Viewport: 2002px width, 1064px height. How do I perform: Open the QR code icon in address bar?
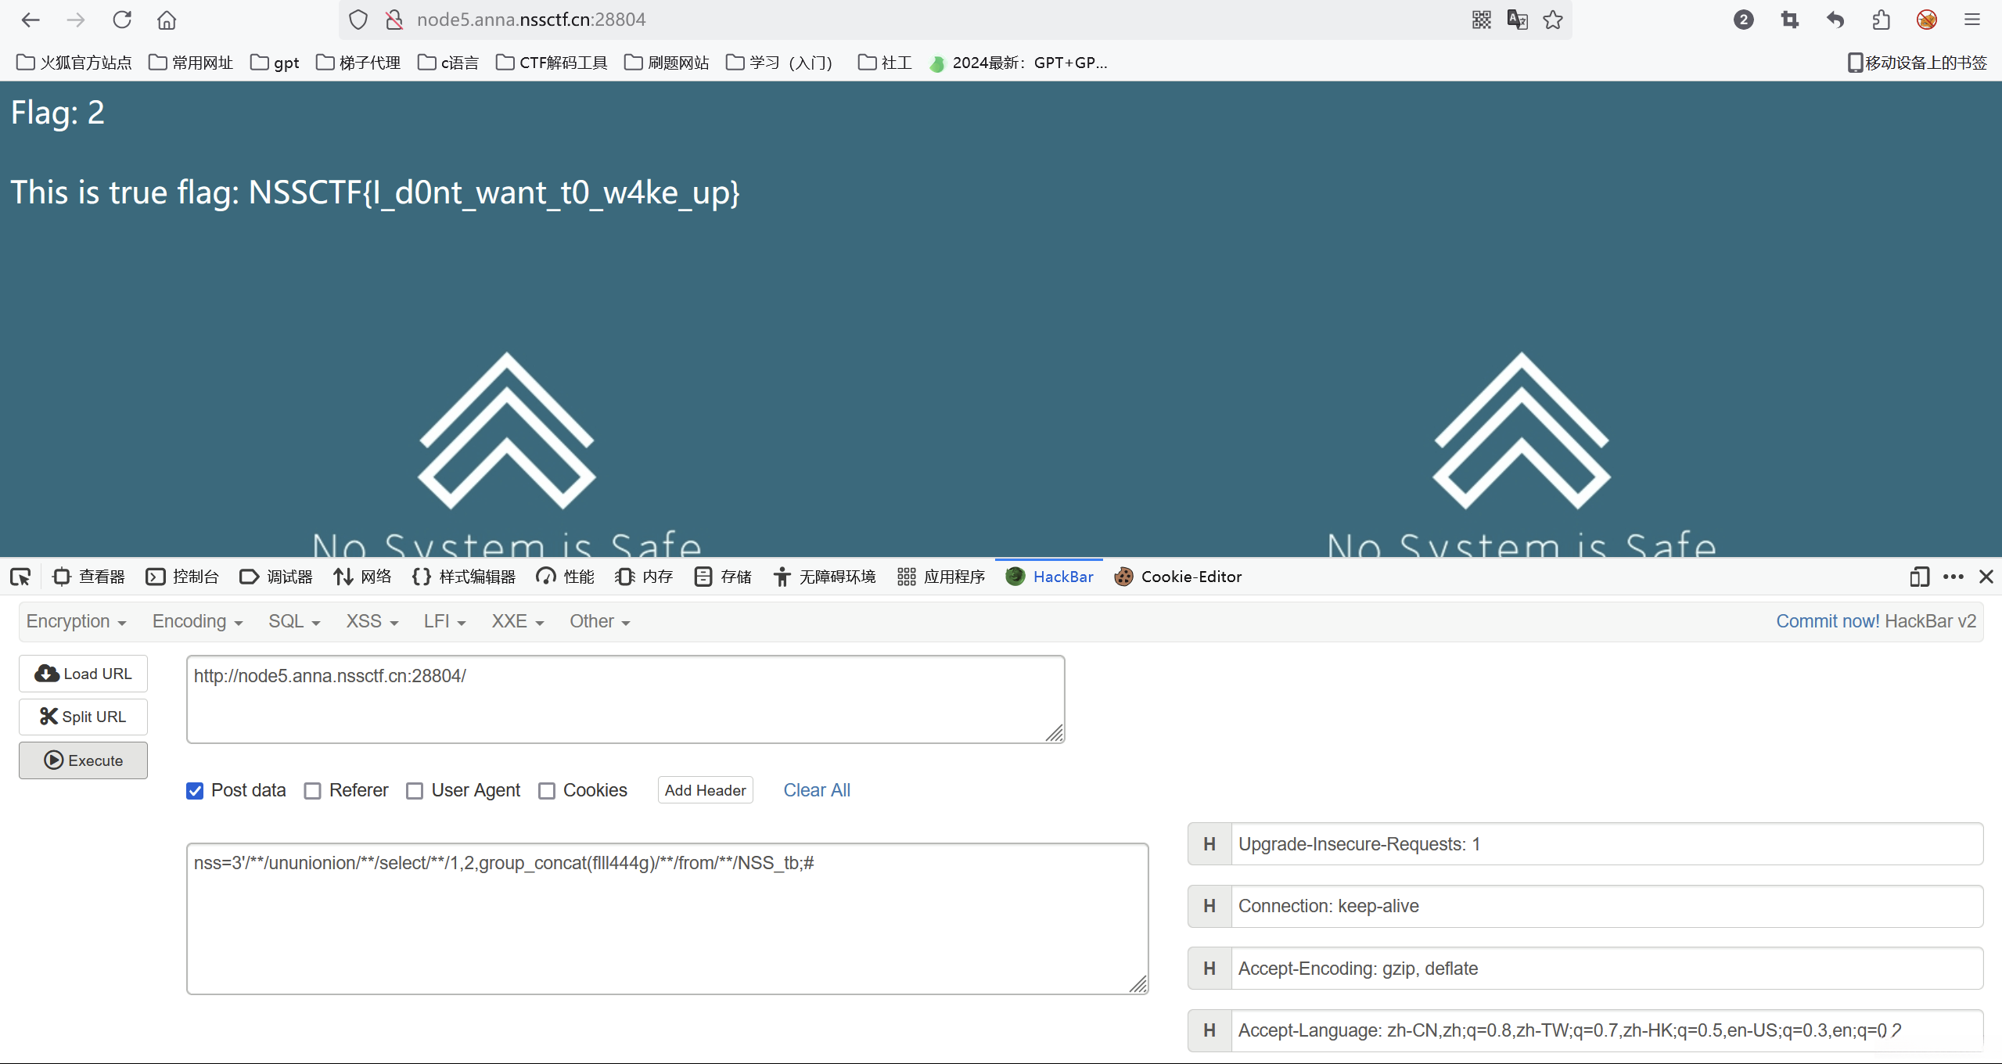point(1481,20)
